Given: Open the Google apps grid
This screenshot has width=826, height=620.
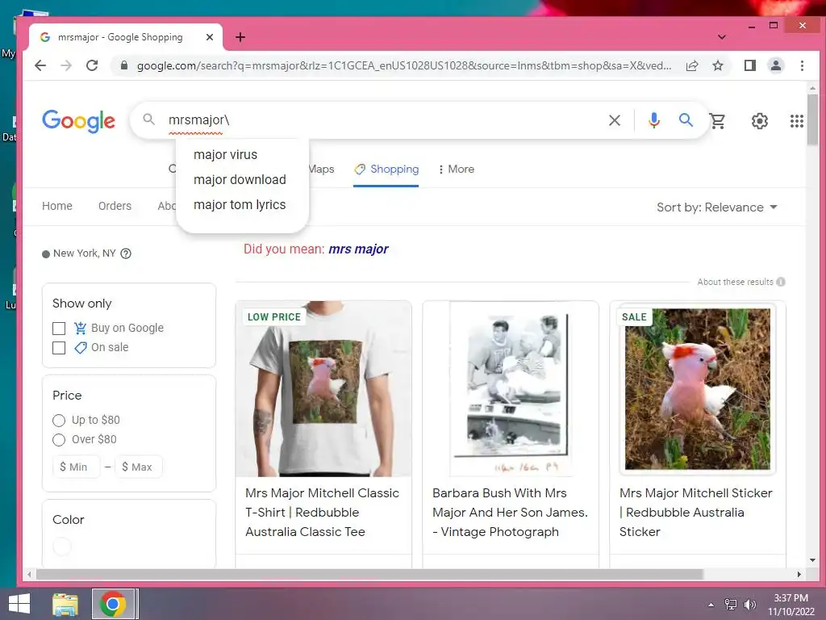Looking at the screenshot, I should pyautogui.click(x=796, y=121).
